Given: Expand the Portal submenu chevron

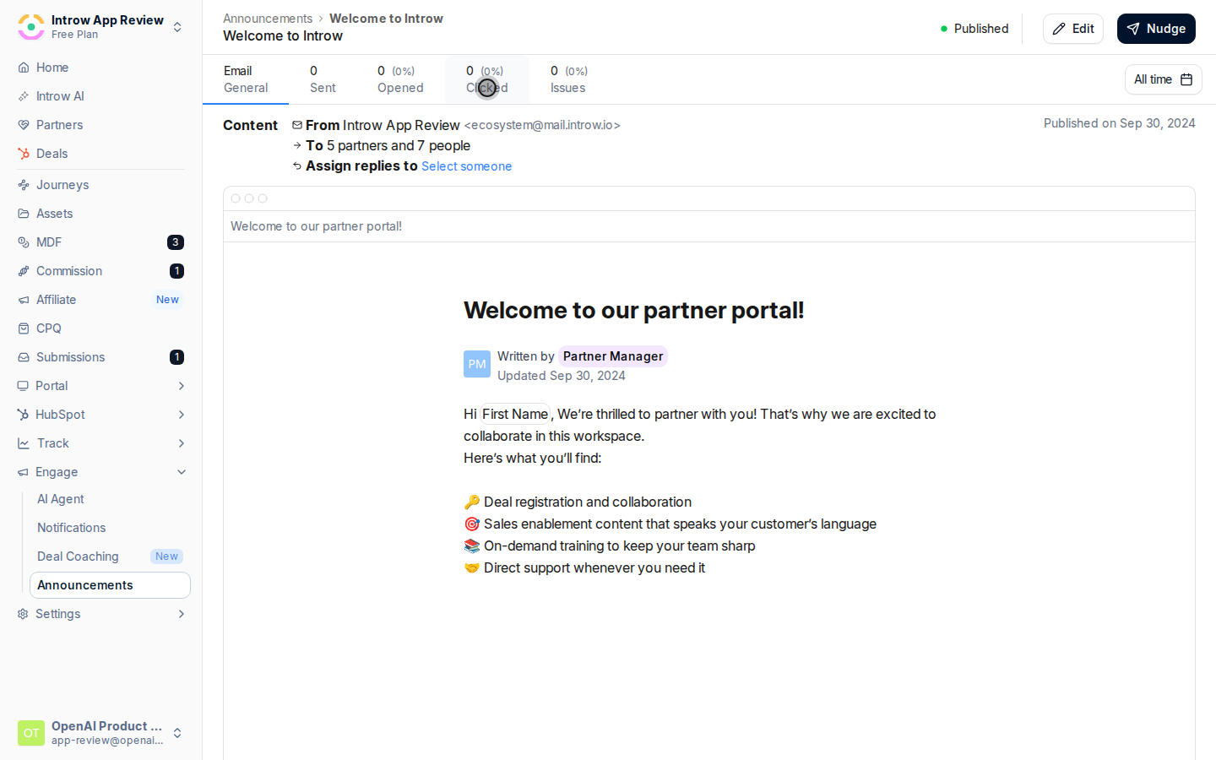Looking at the screenshot, I should (x=181, y=386).
